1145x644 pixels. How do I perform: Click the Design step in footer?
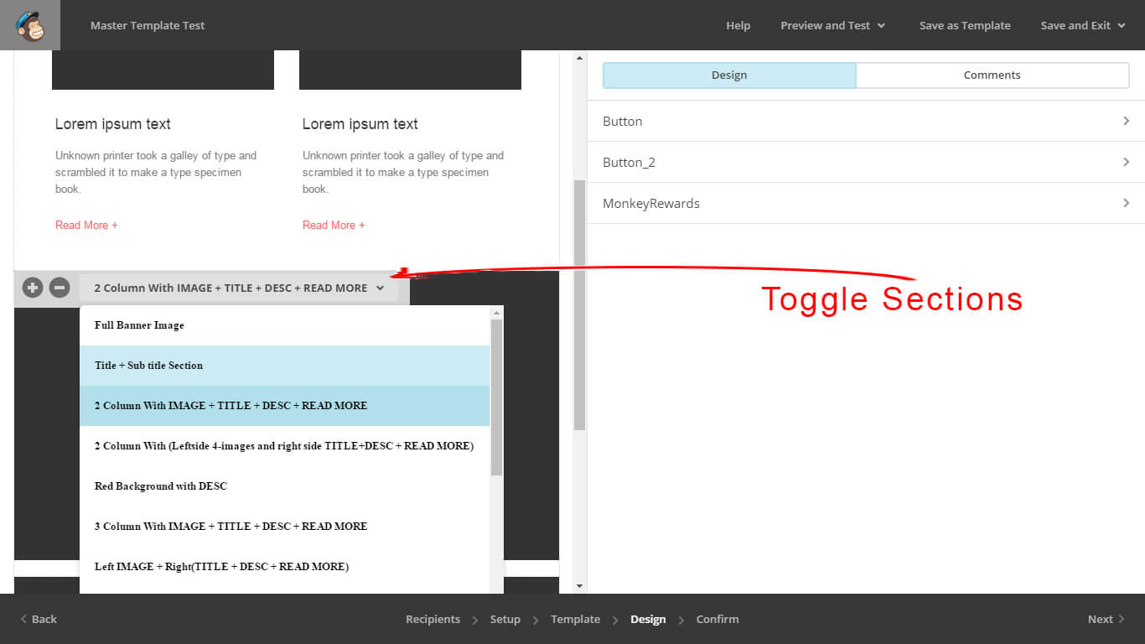click(x=648, y=619)
